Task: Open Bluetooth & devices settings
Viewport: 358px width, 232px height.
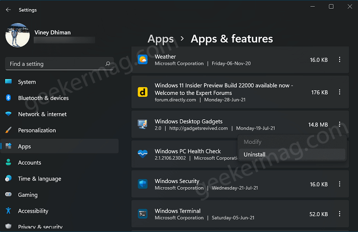Action: pos(43,98)
